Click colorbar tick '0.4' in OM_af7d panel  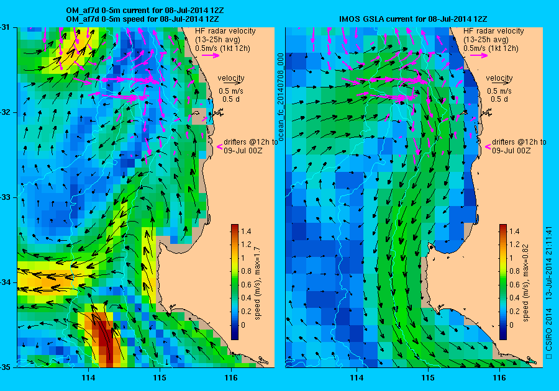(246, 298)
